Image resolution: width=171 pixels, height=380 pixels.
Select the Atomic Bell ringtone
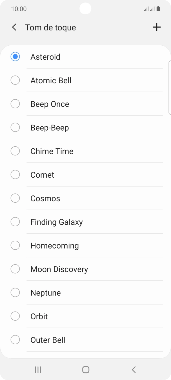[x=51, y=80]
